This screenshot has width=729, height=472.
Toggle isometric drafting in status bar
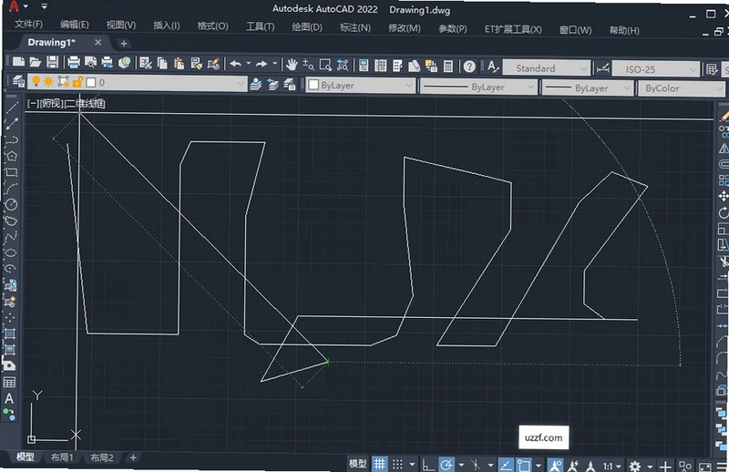475,465
